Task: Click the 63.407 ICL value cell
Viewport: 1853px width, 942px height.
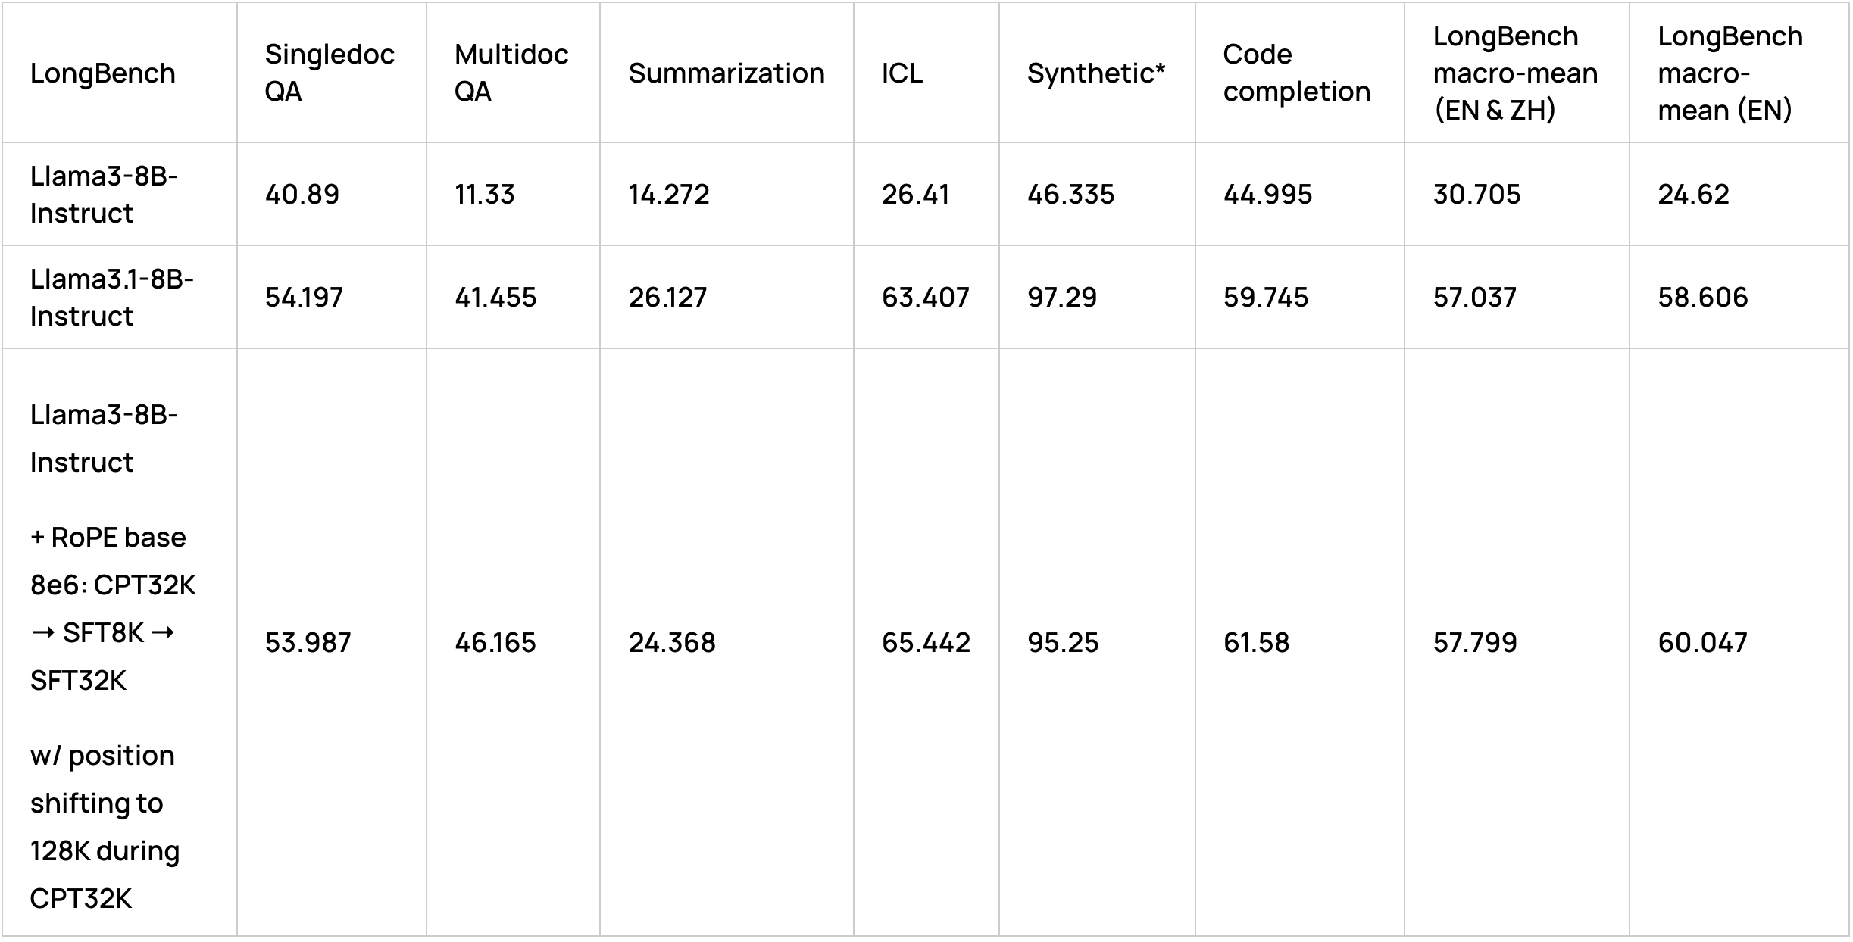Action: pyautogui.click(x=926, y=297)
